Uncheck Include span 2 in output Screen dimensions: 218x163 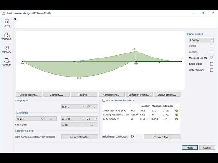(133, 137)
